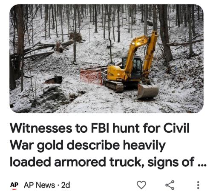
Task: Open the three-dot more options menu
Action: pyautogui.click(x=199, y=185)
